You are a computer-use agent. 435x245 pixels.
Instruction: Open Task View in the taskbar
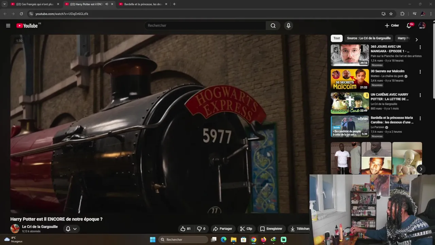[214, 240]
